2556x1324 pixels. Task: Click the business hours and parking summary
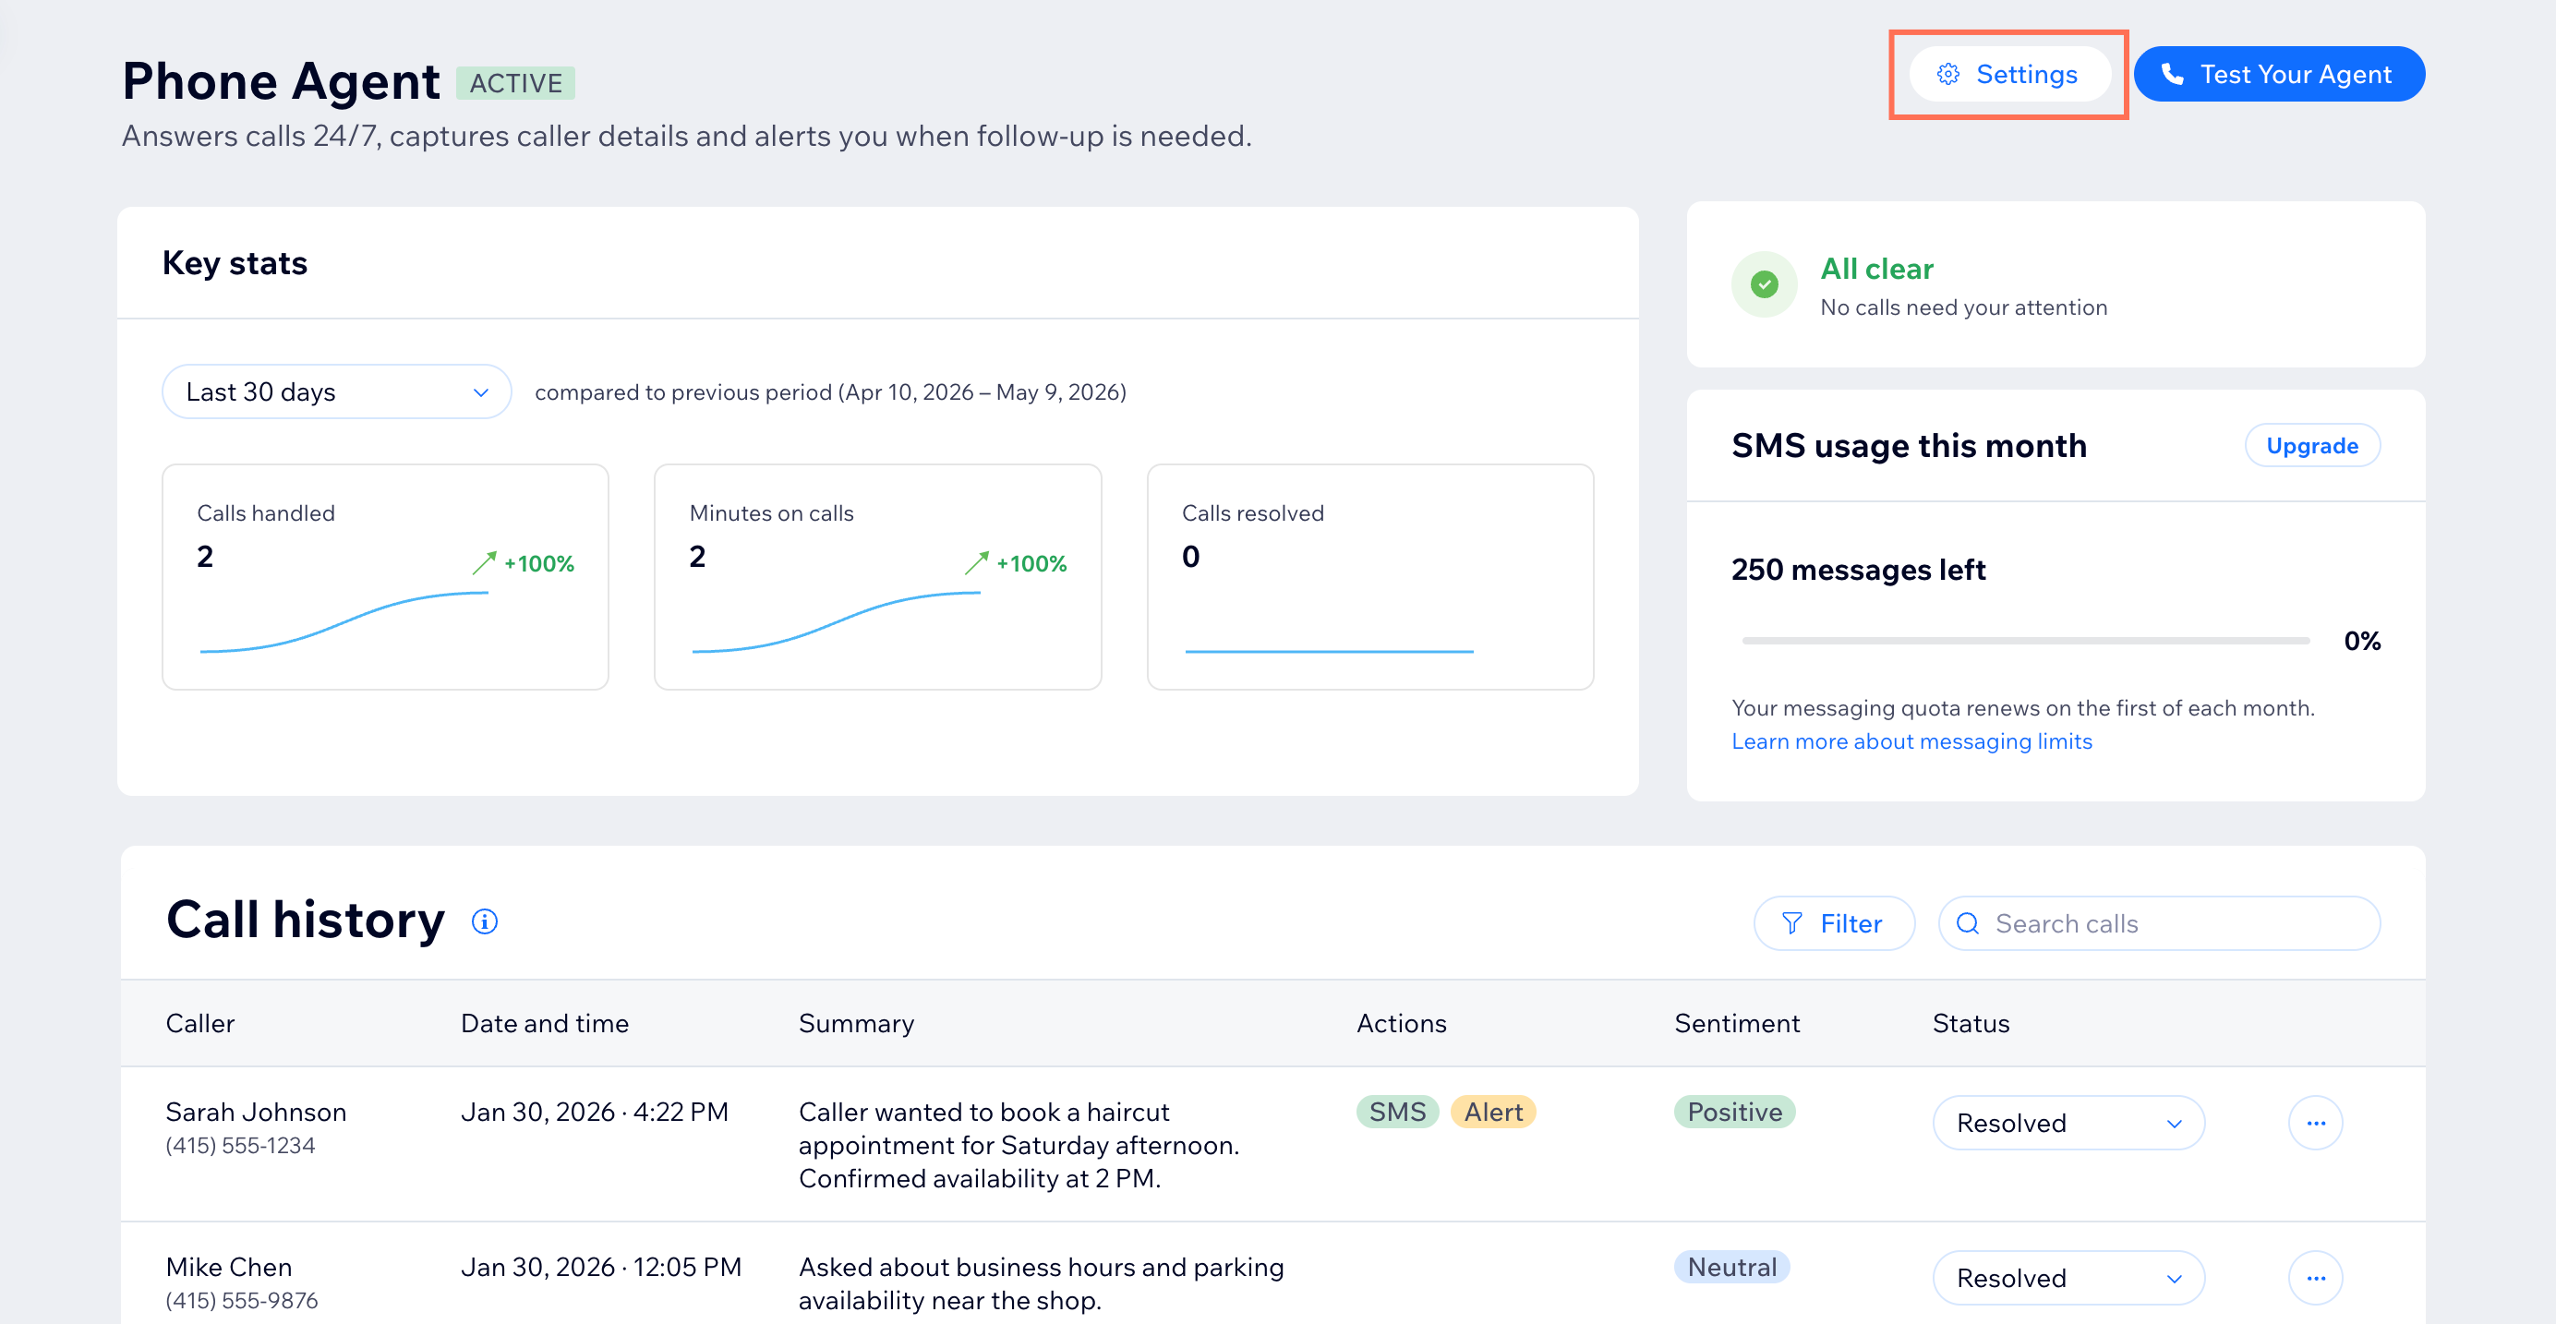click(1041, 1283)
